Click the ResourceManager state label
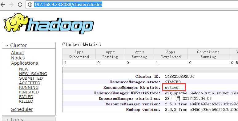 click(x=135, y=82)
